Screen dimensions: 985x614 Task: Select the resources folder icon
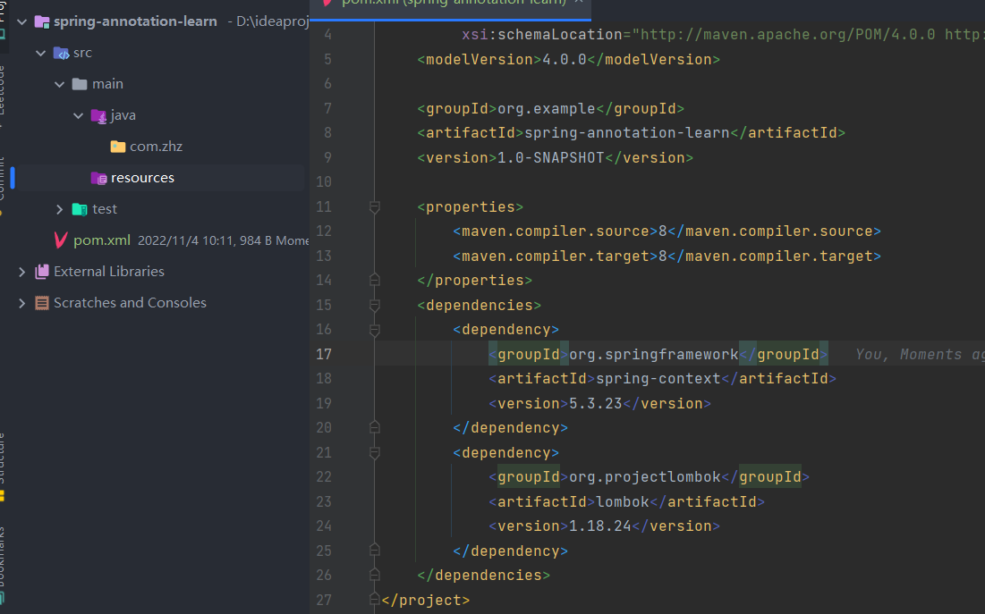[x=98, y=178]
